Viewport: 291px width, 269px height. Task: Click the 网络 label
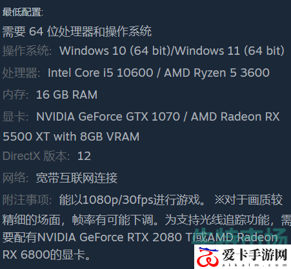(15, 178)
